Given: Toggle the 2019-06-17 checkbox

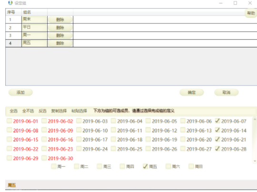Looking at the screenshot, I should tap(79, 139).
